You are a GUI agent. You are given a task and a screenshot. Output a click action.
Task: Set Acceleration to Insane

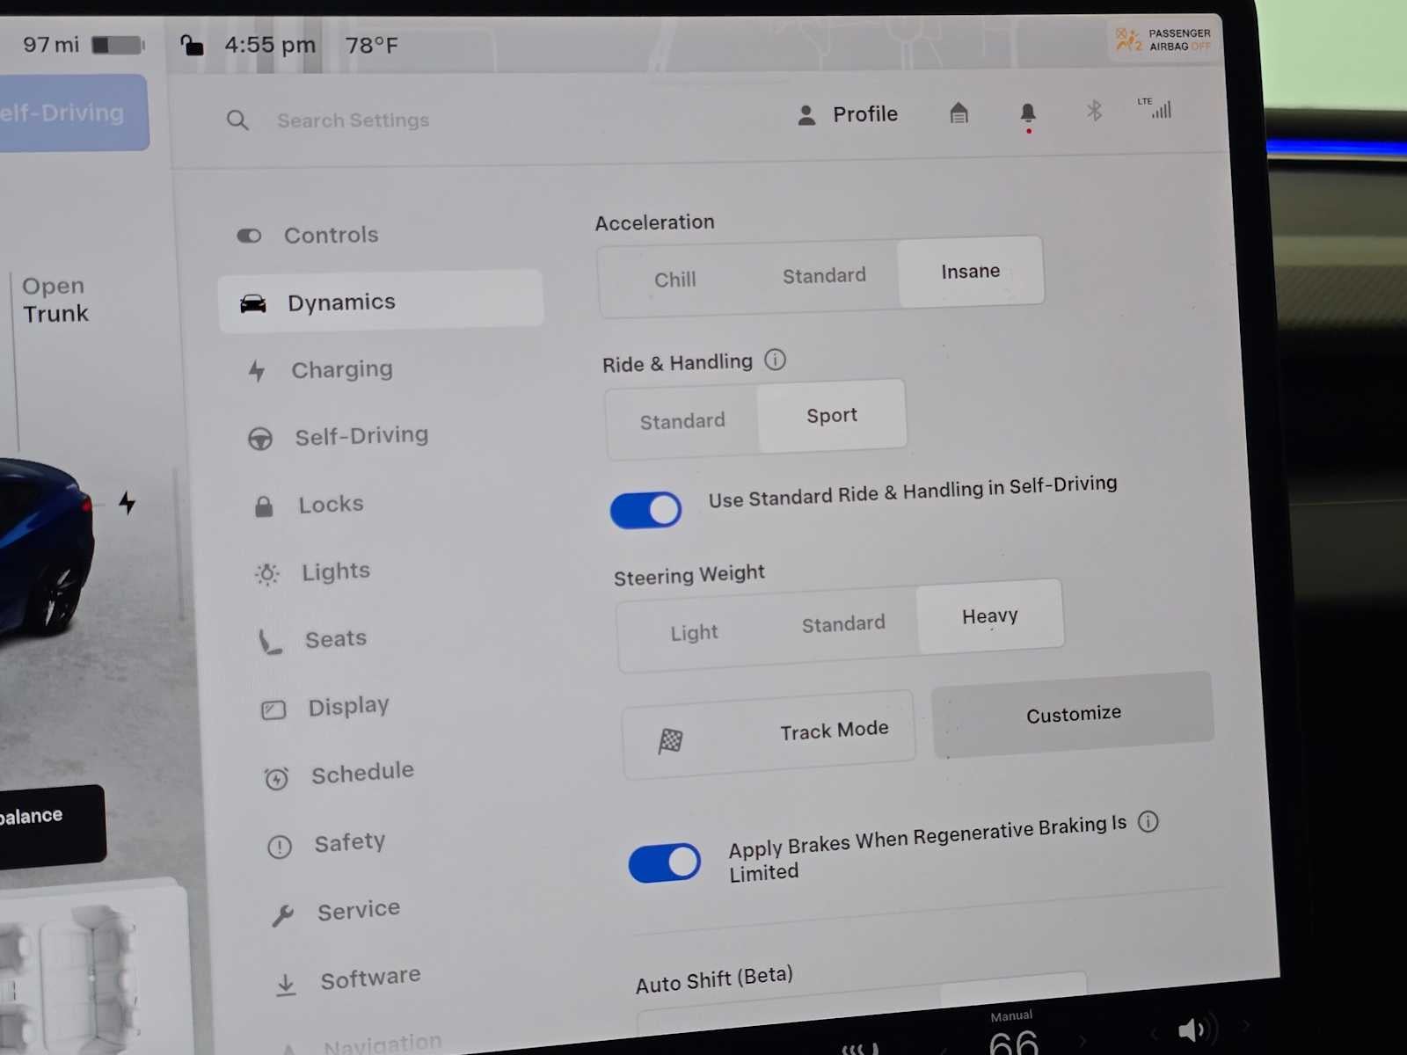point(970,272)
